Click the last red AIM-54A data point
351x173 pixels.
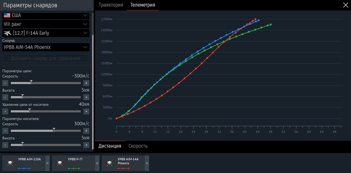pos(256,19)
